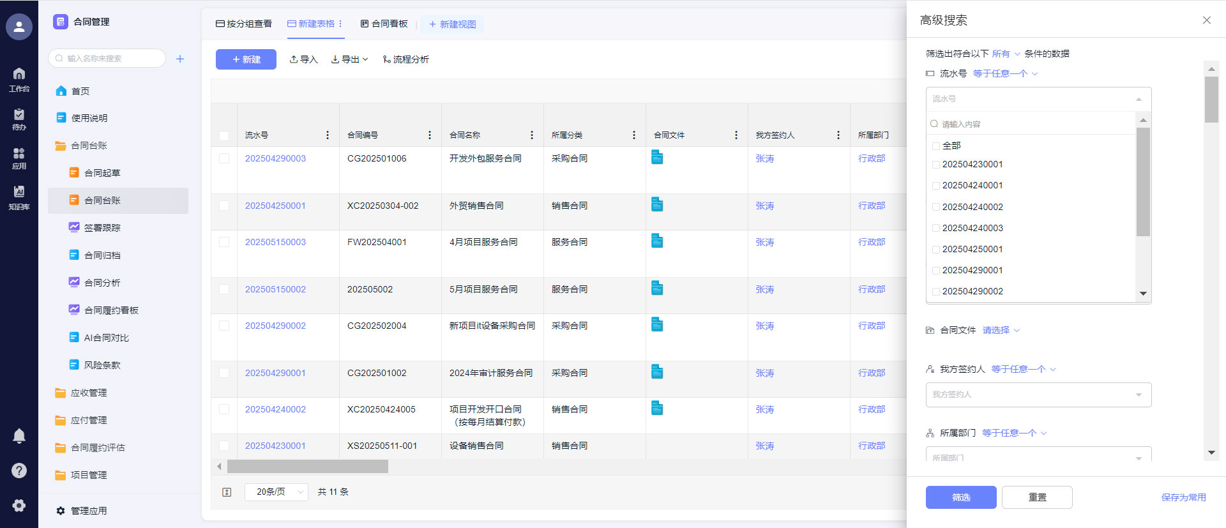Tick the 202504240002 serial number checkbox
This screenshot has height=528, width=1226.
coord(936,207)
